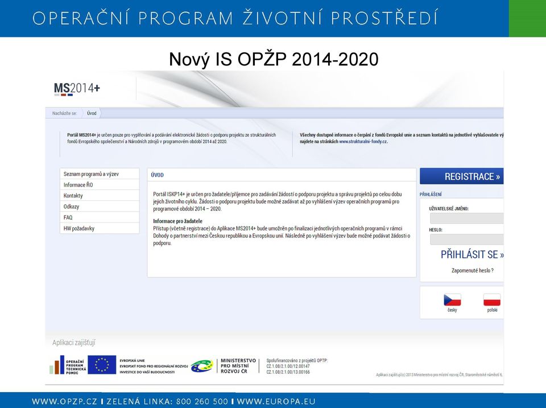
Task: Click the 'UŽIVATELSKÉ JMÉNO:' field label
Action: coord(449,209)
